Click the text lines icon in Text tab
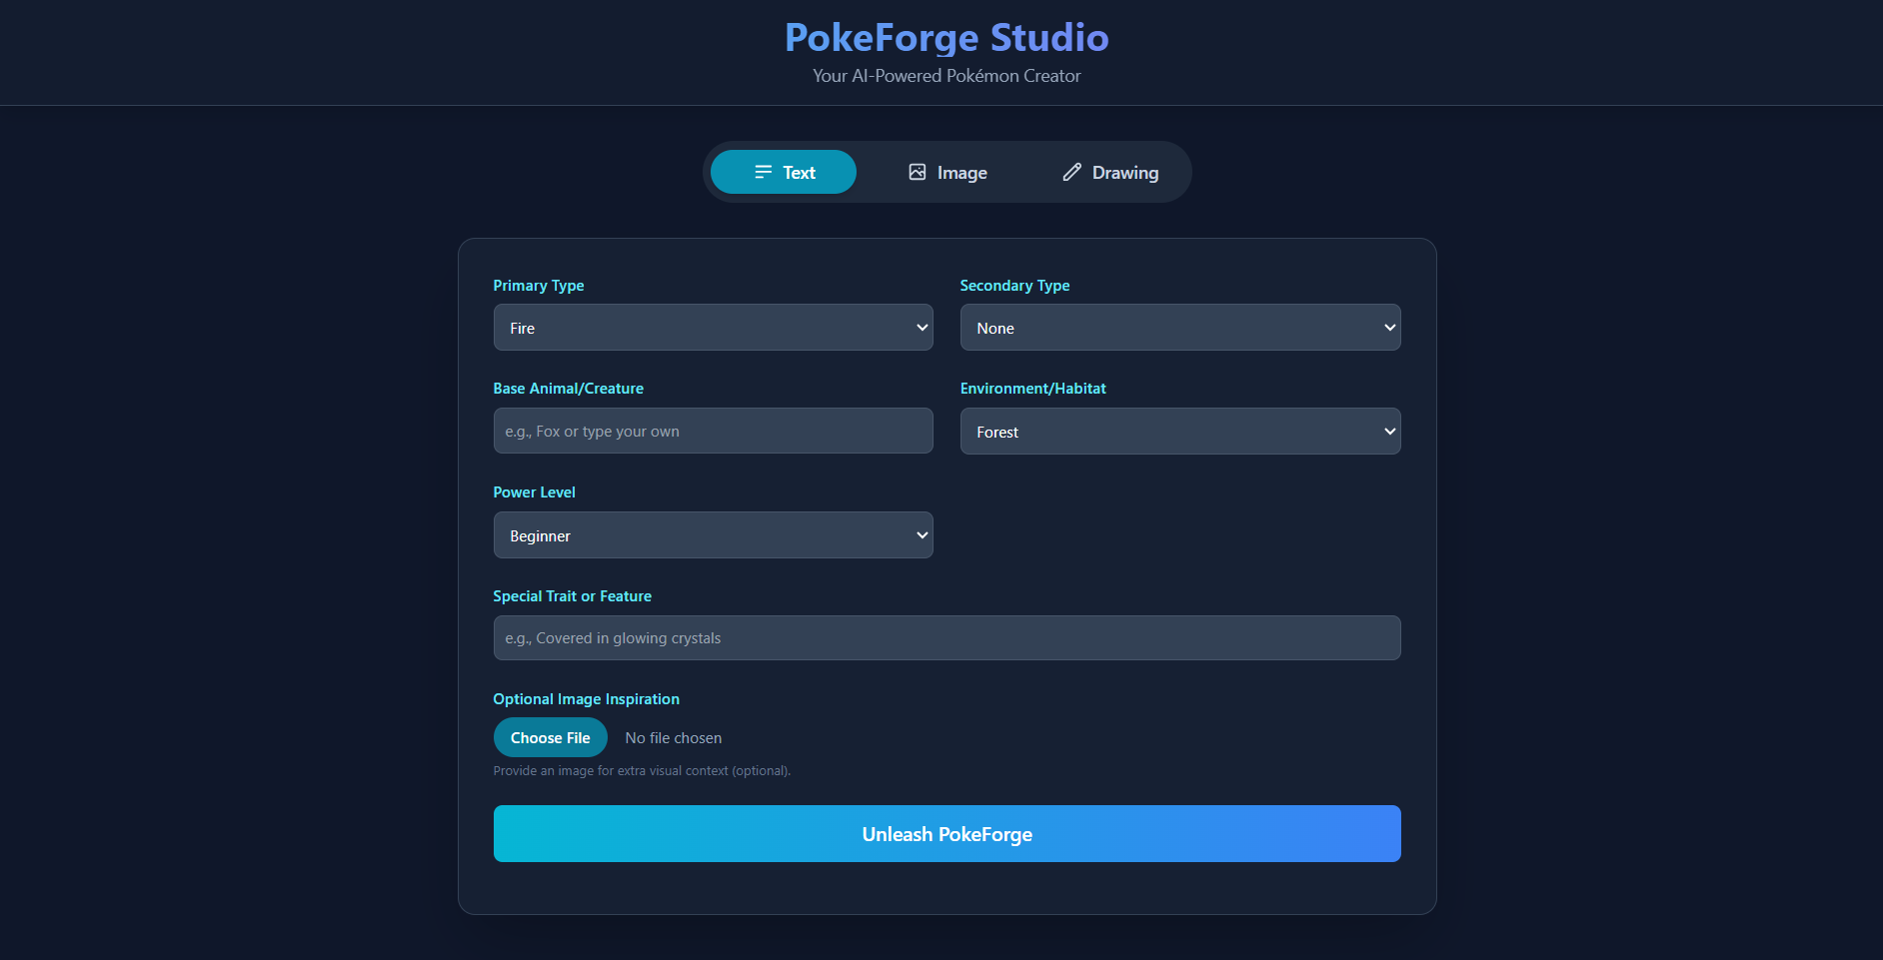 tap(763, 172)
